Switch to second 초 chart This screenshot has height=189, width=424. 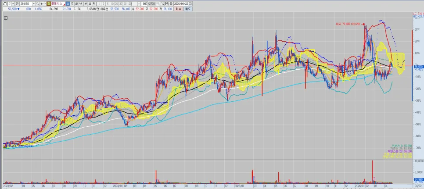point(90,4)
